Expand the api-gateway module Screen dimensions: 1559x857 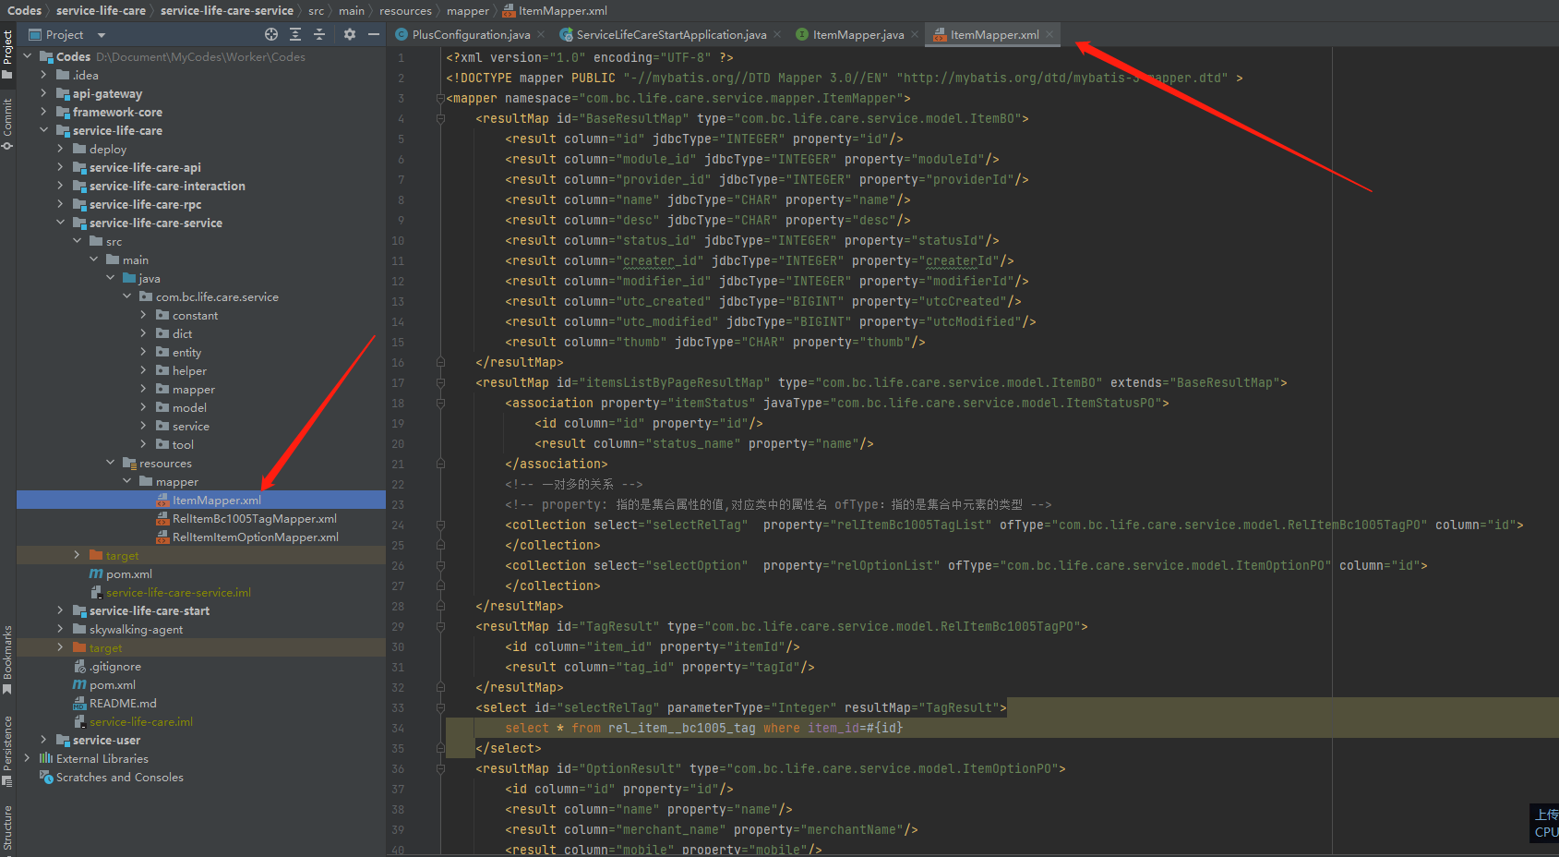pyautogui.click(x=43, y=93)
